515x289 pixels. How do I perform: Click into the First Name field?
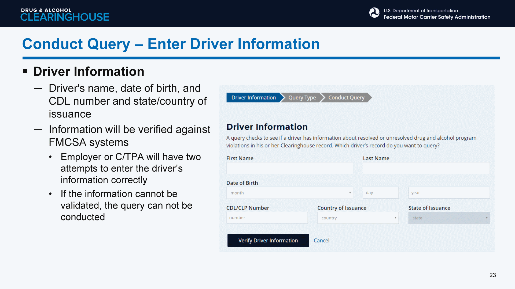click(x=289, y=168)
